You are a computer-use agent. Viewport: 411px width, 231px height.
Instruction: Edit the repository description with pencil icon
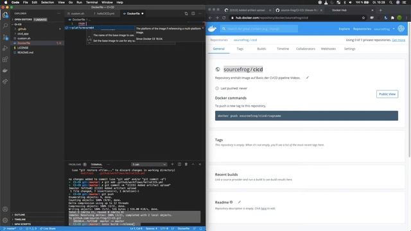pos(308,78)
